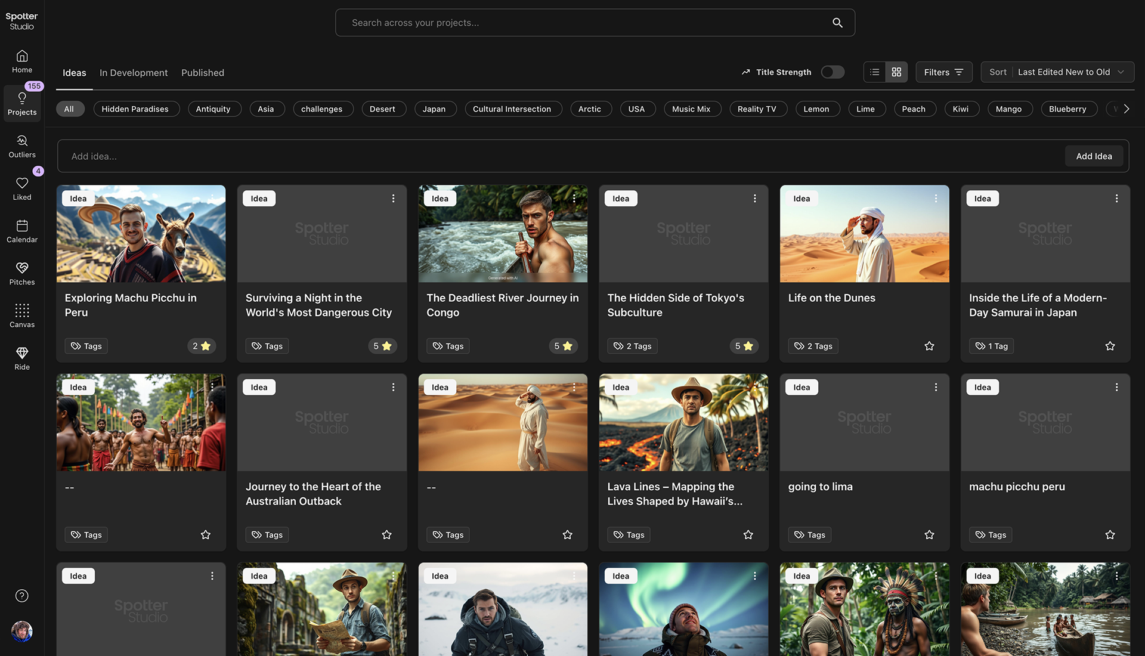The width and height of the screenshot is (1145, 656).
Task: Open the Machu Picchu Peru thumbnail
Action: tap(141, 234)
